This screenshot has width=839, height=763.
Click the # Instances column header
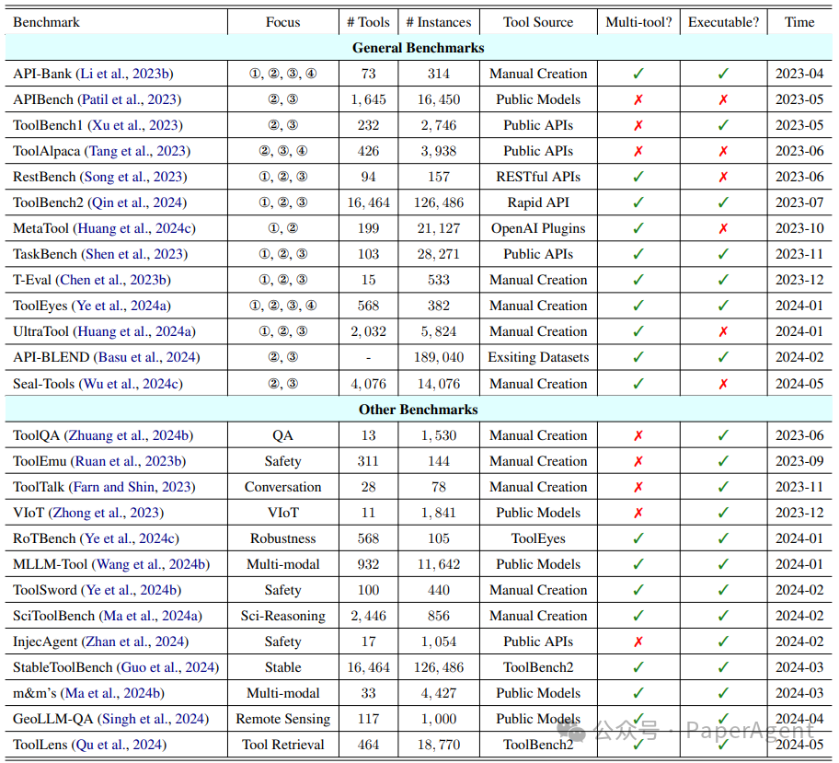pyautogui.click(x=438, y=22)
